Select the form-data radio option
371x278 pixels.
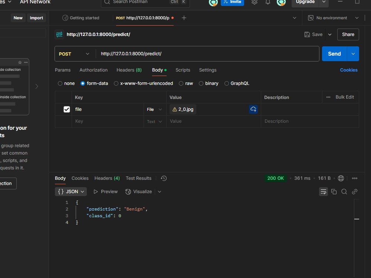tap(83, 83)
